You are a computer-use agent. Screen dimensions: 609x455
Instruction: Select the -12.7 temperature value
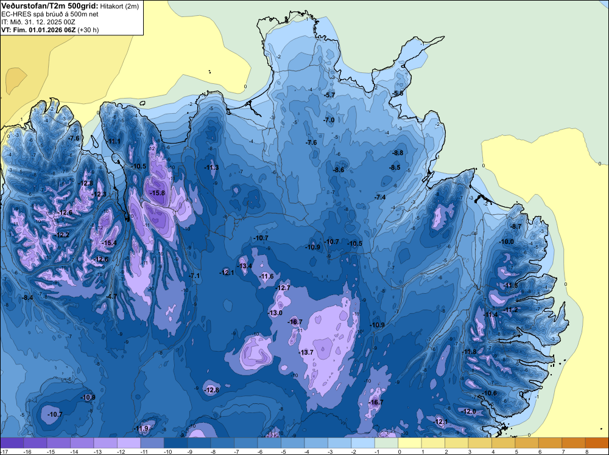click(x=283, y=288)
